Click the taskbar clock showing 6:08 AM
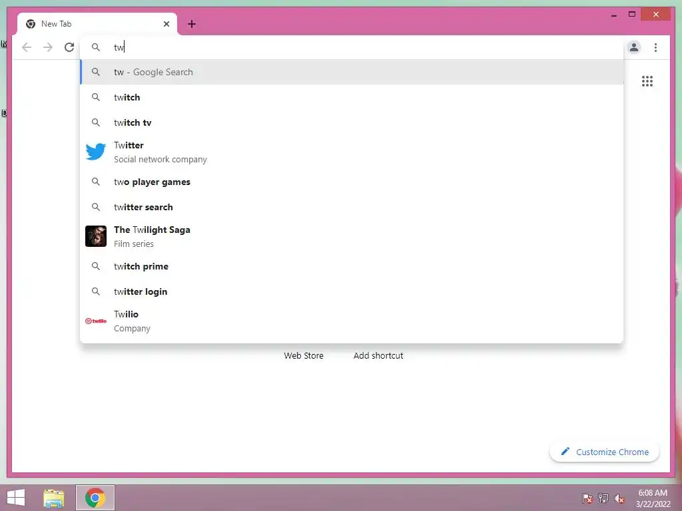The height and width of the screenshot is (511, 682). coord(653,498)
